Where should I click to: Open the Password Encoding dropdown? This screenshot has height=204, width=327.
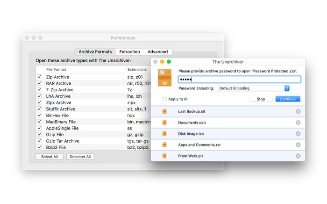point(253,88)
